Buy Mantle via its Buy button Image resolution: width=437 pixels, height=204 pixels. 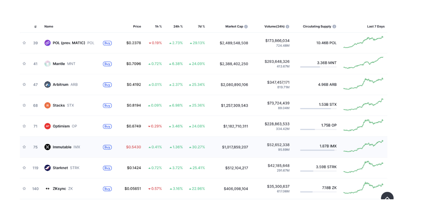coord(107,64)
